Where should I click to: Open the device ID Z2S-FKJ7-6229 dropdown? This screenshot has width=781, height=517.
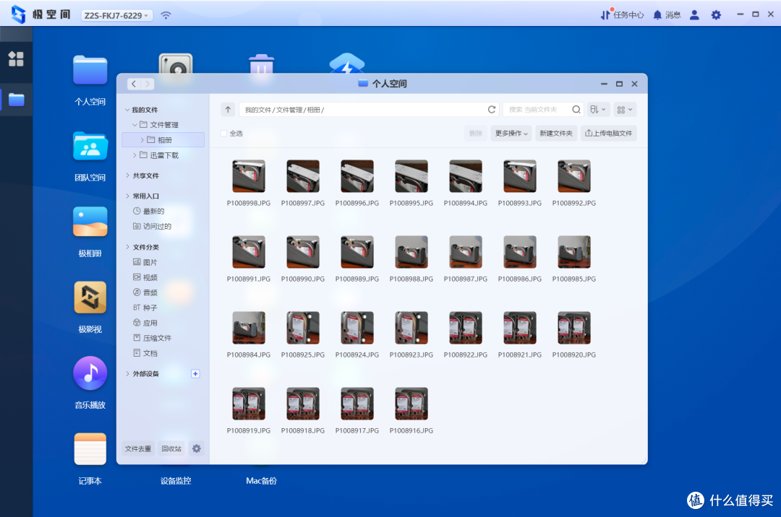point(116,15)
